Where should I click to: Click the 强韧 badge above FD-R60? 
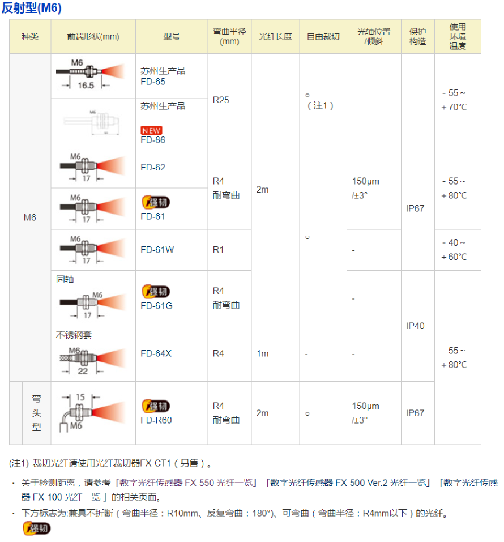[x=155, y=406]
